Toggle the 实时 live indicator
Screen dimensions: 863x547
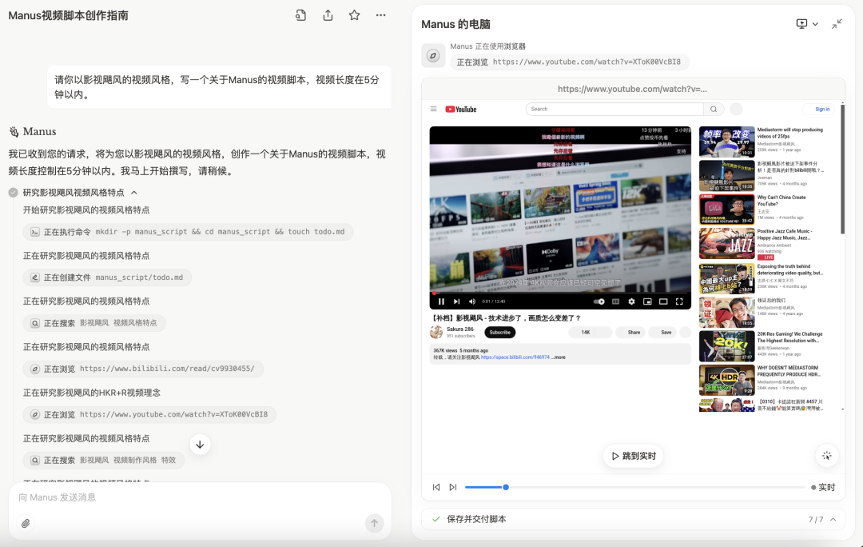click(x=823, y=488)
